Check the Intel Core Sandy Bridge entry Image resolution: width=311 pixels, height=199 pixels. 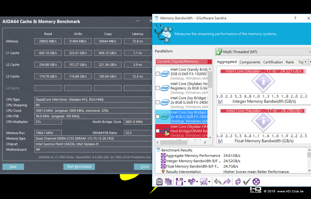[x=158, y=74]
